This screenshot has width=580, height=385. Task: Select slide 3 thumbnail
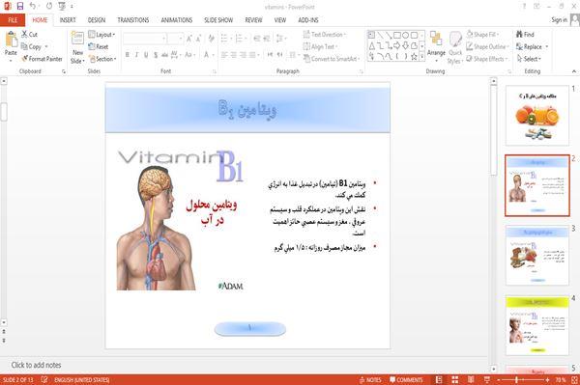pyautogui.click(x=537, y=255)
